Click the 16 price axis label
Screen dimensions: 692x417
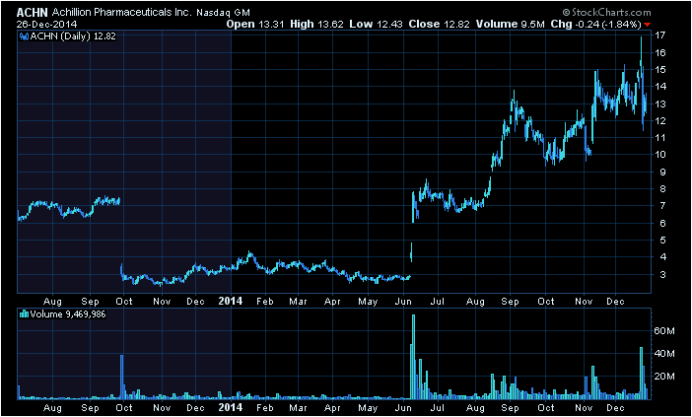pyautogui.click(x=660, y=52)
